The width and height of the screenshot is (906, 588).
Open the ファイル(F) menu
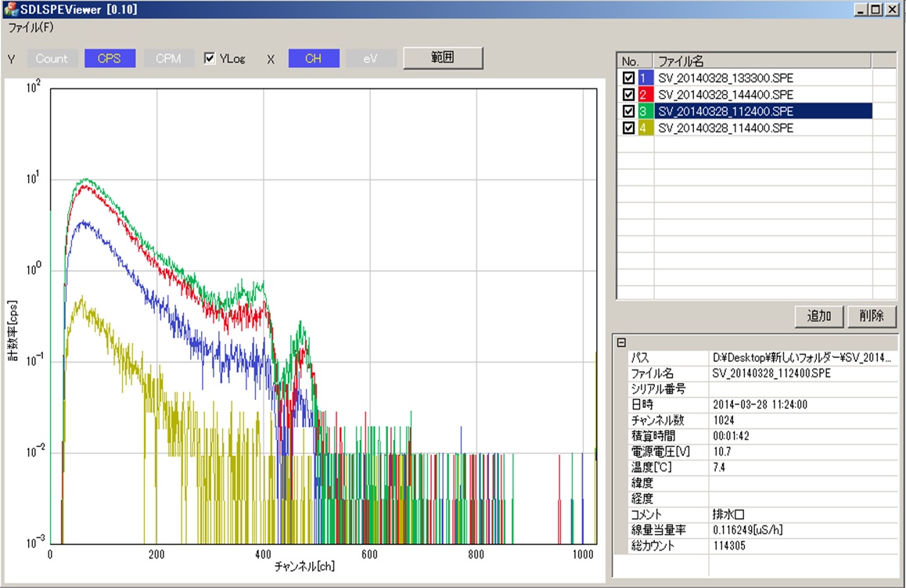(31, 27)
